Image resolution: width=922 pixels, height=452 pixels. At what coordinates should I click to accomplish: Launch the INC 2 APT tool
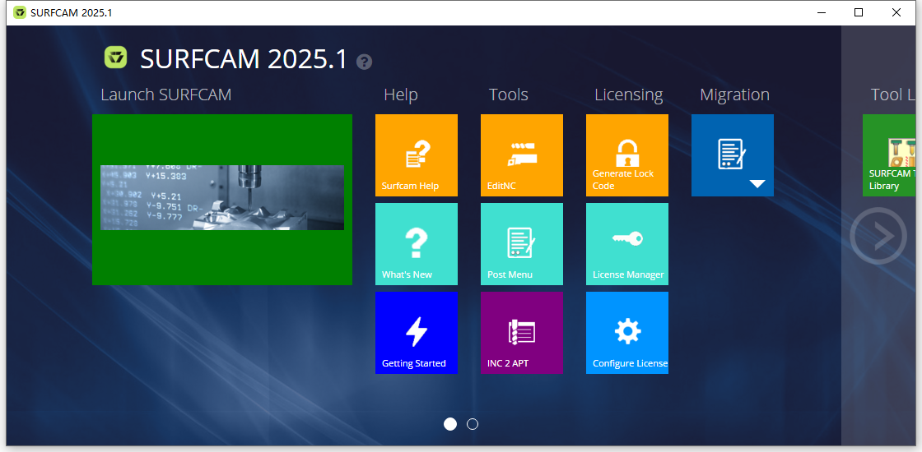521,333
